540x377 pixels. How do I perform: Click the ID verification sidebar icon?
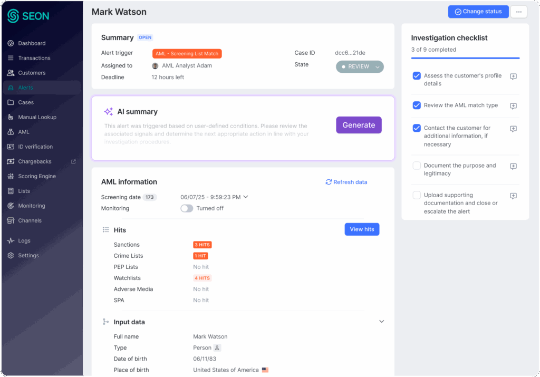11,147
